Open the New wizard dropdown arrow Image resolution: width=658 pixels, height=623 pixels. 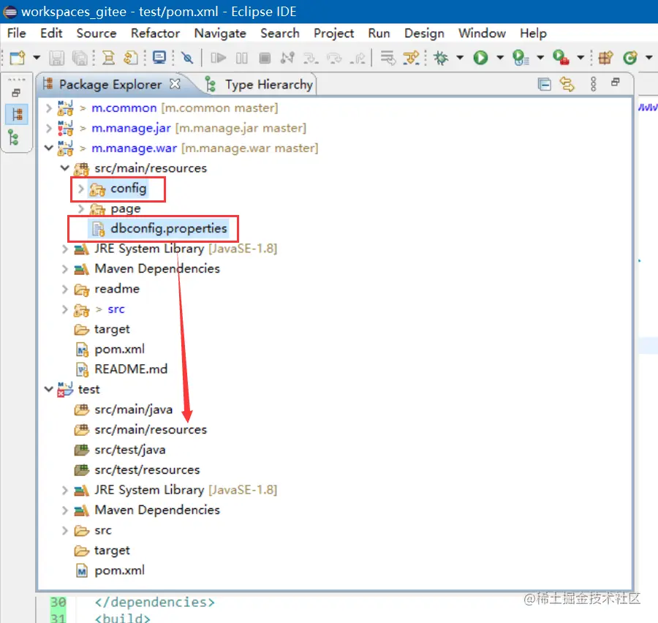click(37, 58)
